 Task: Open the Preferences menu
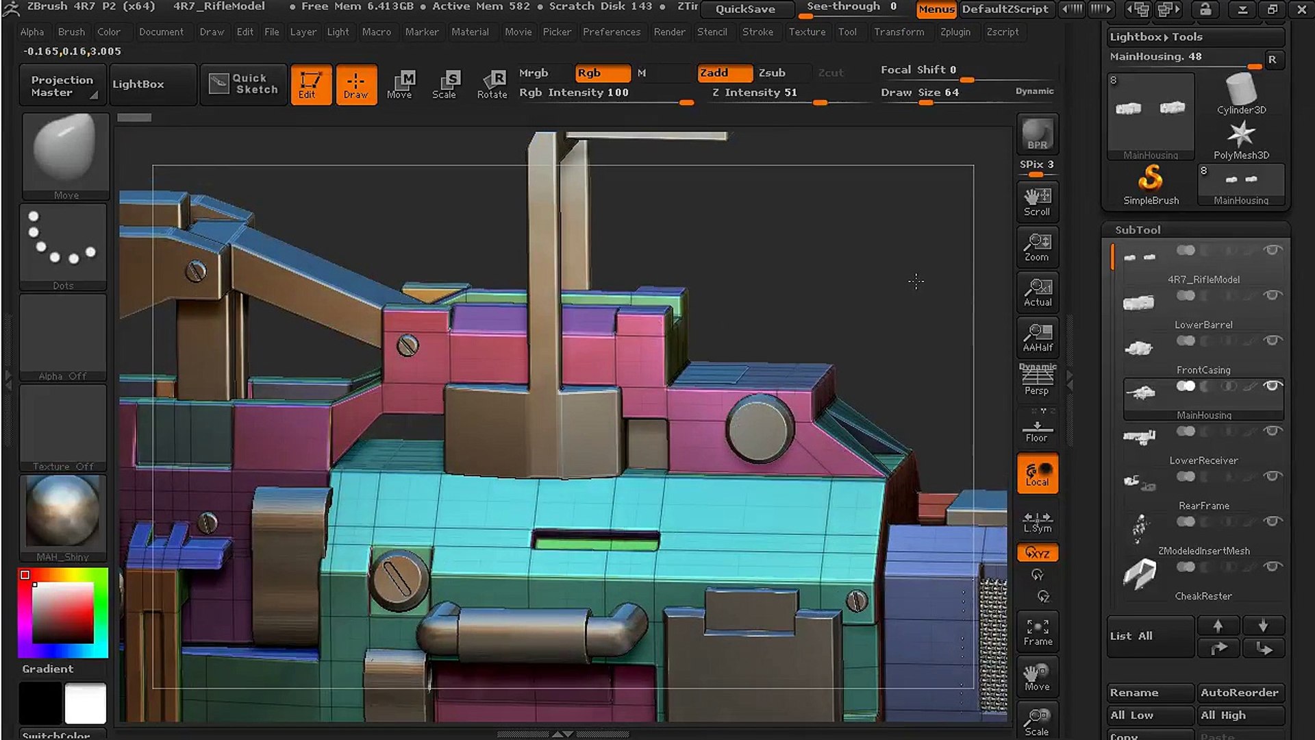pyautogui.click(x=612, y=32)
